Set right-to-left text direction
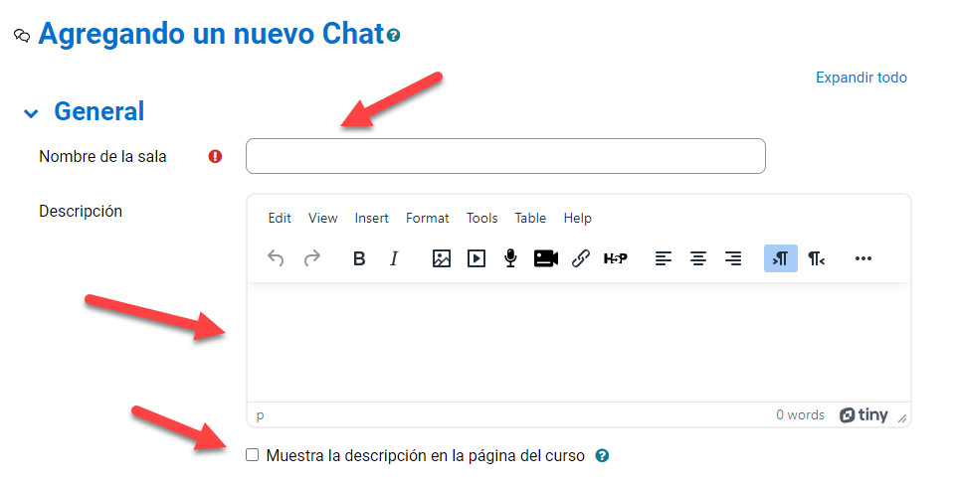954x487 pixels. point(816,258)
